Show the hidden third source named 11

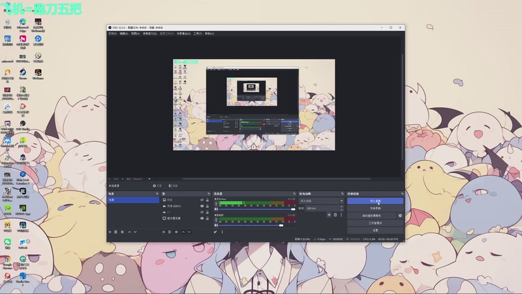pyautogui.click(x=202, y=212)
